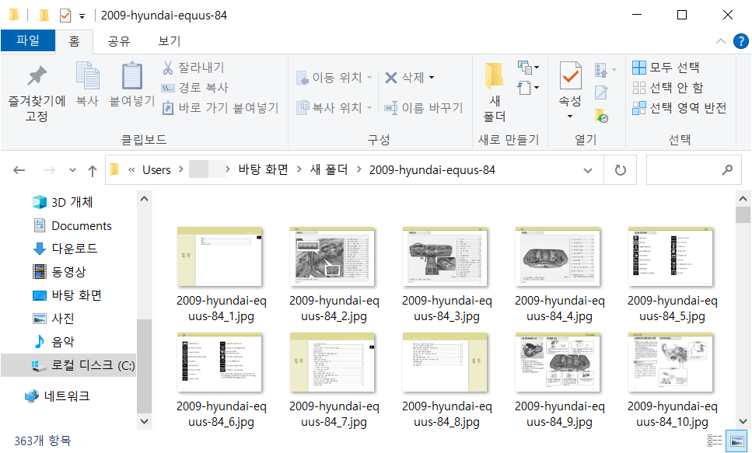The width and height of the screenshot is (752, 453).
Task: Click the properties checkmark in title bar
Action: pos(65,16)
